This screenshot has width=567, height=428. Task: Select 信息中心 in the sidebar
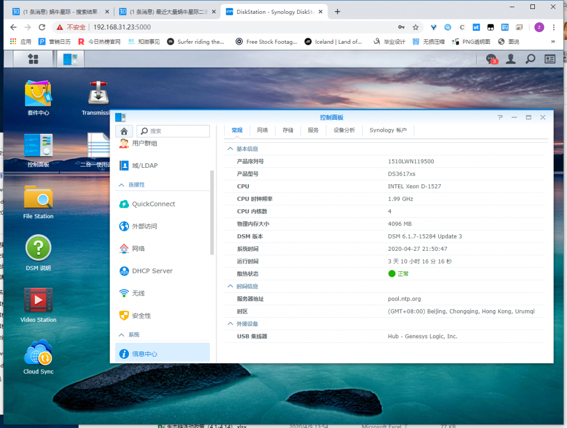[x=162, y=354]
